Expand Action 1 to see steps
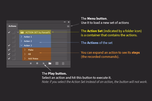 (21, 37)
